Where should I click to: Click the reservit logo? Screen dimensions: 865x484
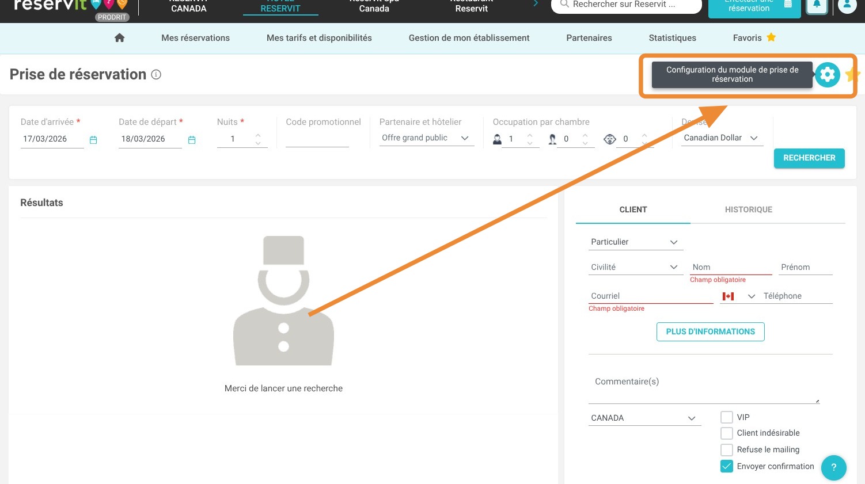coord(70,5)
